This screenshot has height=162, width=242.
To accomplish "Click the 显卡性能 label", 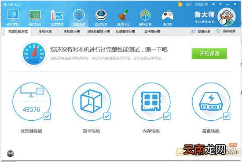I will tap(92, 131).
